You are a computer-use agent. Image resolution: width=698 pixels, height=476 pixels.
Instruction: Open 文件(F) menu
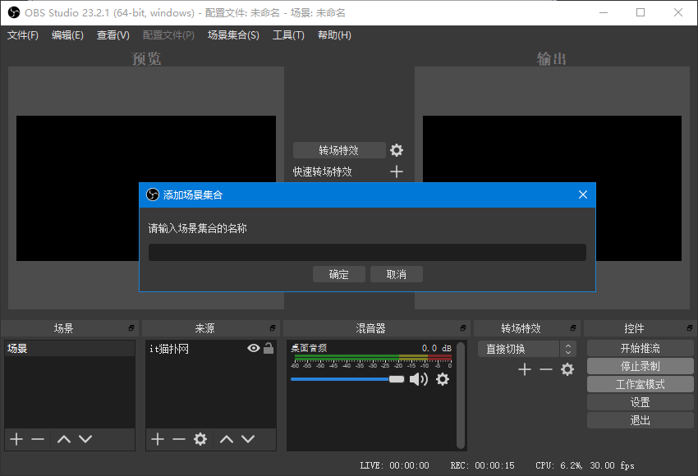[x=23, y=35]
